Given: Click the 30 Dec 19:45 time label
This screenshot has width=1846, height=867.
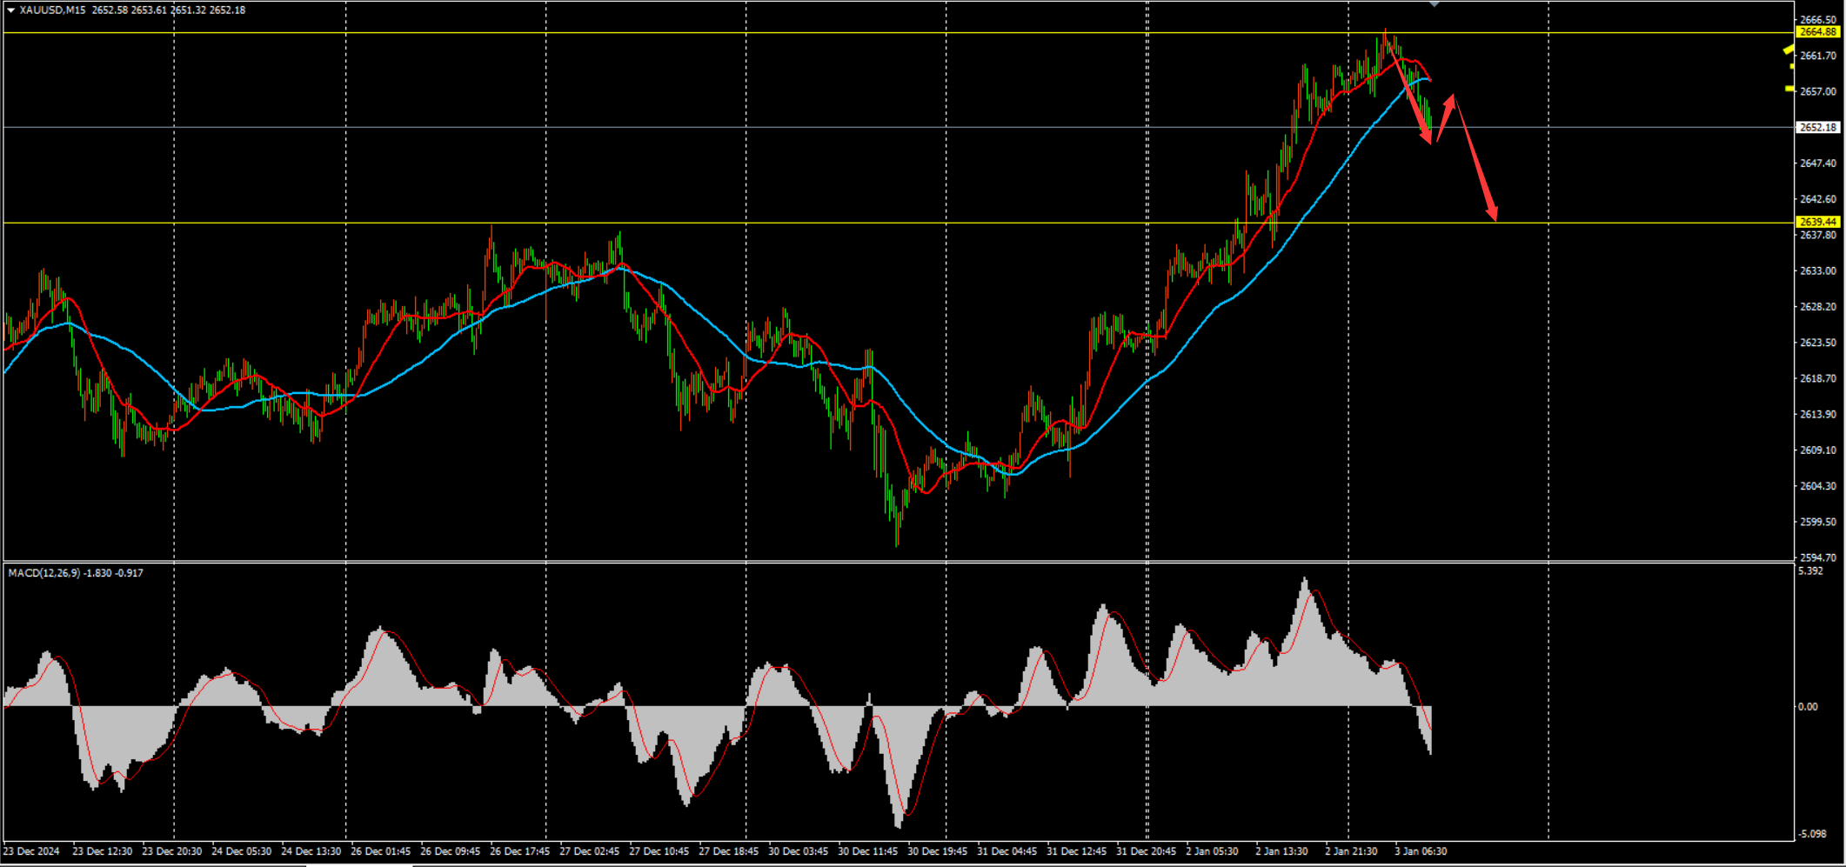Looking at the screenshot, I should click(x=938, y=851).
